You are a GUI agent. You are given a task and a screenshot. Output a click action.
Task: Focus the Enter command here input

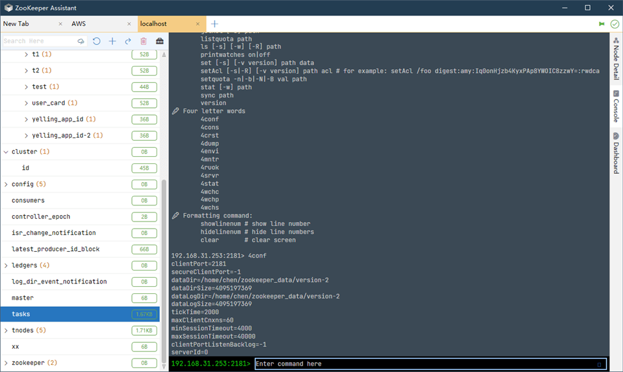[430, 364]
